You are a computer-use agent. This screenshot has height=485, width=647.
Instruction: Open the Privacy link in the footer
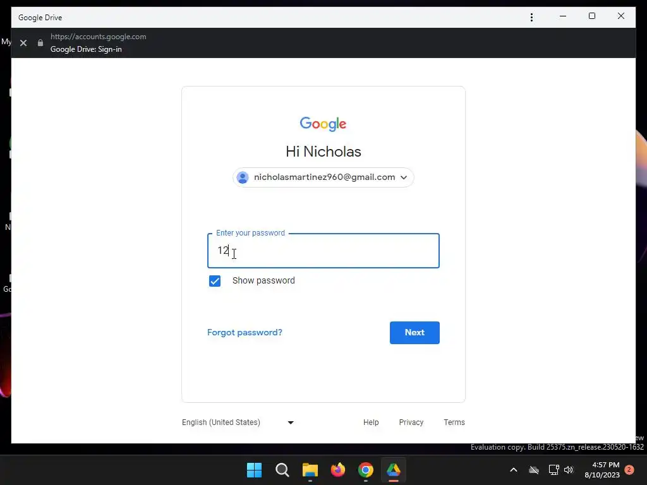pos(411,422)
